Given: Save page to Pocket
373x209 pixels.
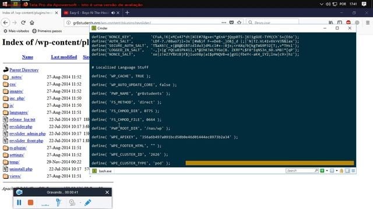Looking at the screenshot, I should coord(231,23).
